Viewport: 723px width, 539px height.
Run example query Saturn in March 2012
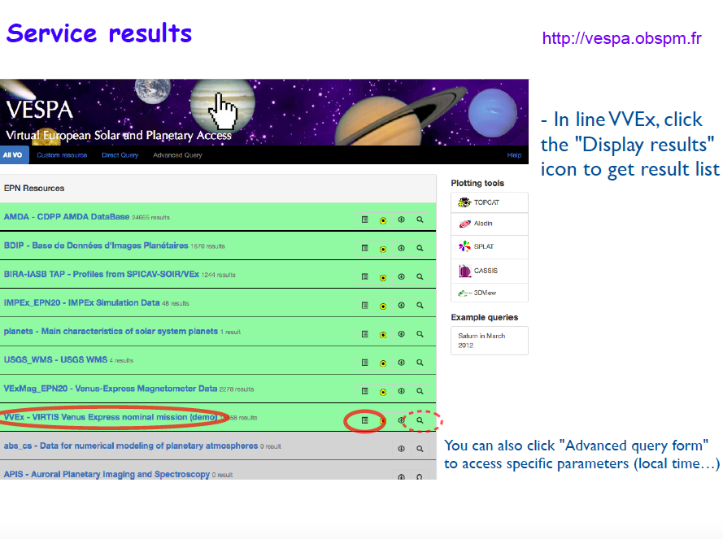tap(490, 341)
